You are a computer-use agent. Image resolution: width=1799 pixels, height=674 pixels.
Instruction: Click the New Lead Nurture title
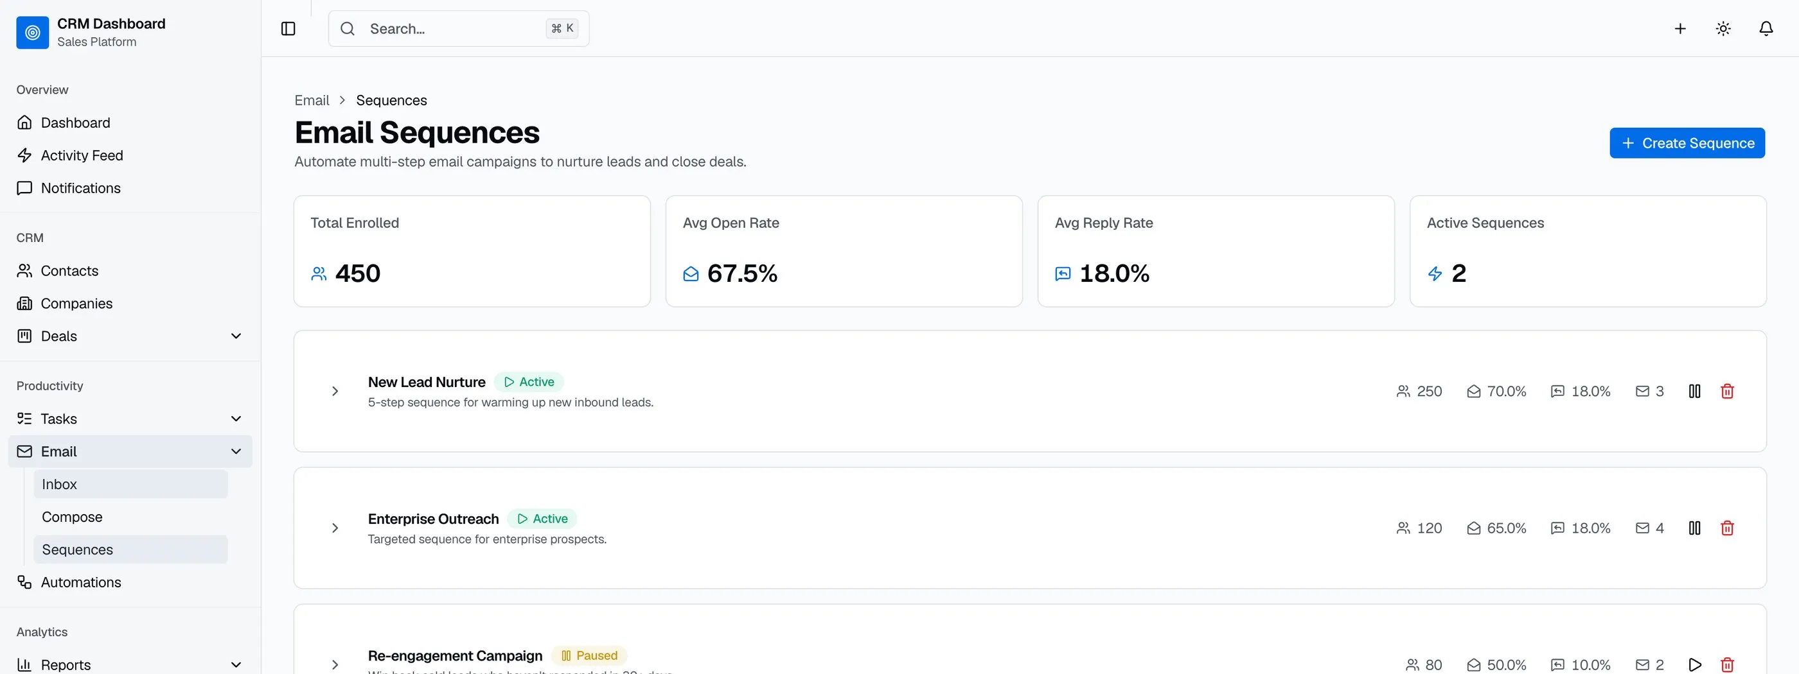(x=427, y=383)
